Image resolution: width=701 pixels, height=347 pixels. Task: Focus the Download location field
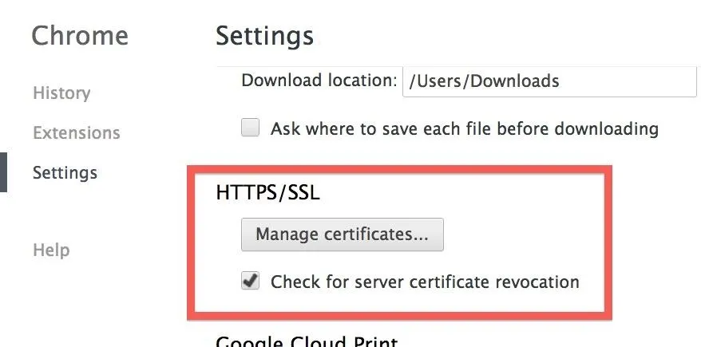[x=549, y=81]
